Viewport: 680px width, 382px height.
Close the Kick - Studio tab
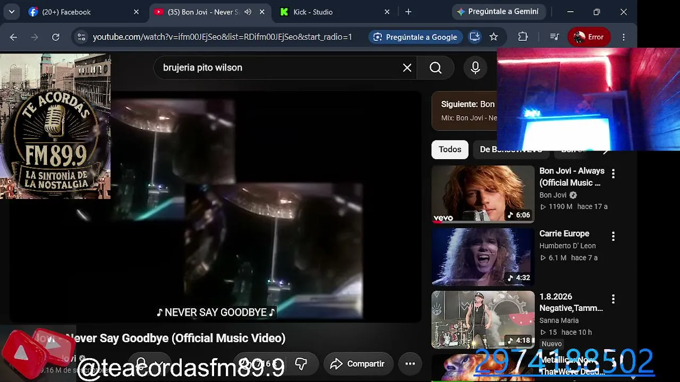coord(387,12)
